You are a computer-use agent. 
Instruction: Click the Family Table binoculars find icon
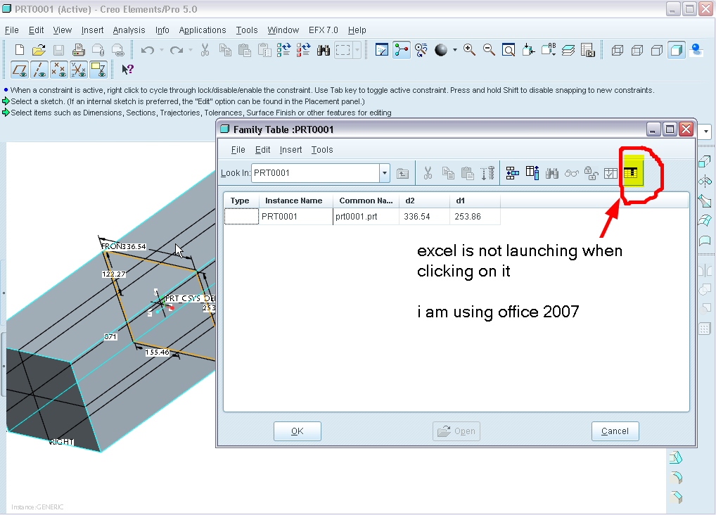coord(552,173)
